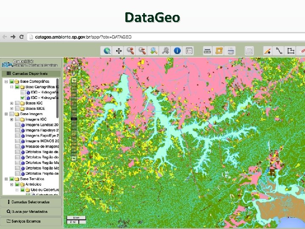The image size is (305, 229).
Task: Collapse the Base Temática folder
Action: 6,179
